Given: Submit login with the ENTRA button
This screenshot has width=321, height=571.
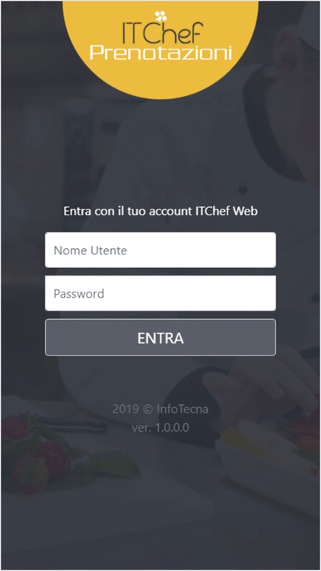Looking at the screenshot, I should coord(160,337).
